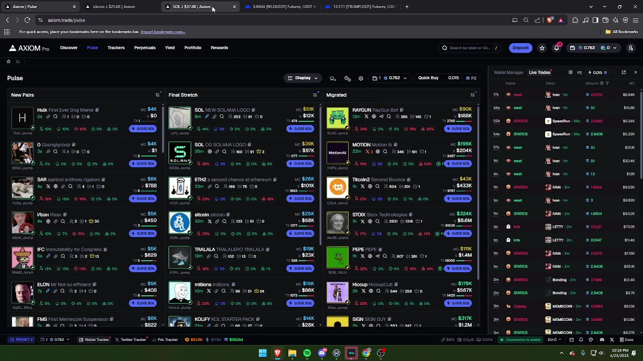Toggle PnL Tracker in bottom bar
The image size is (643, 361).
[x=165, y=339]
